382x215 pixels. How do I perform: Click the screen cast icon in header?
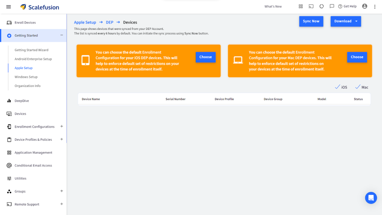coord(311,7)
